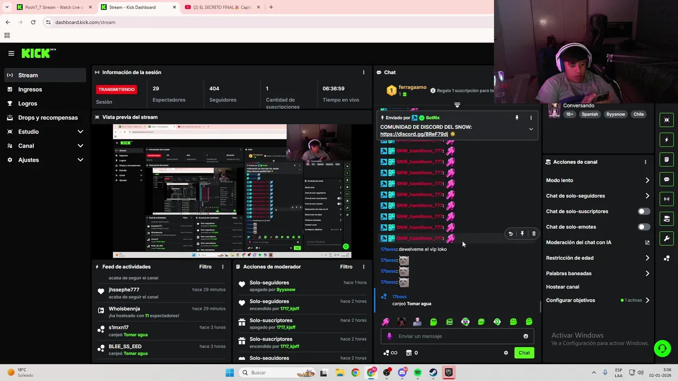Pin the hovered SNW_hamiltonn_777 message
The width and height of the screenshot is (678, 381).
coord(522,234)
